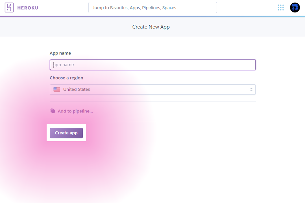Click the Create New App heading
This screenshot has height=203, width=305.
click(151, 27)
